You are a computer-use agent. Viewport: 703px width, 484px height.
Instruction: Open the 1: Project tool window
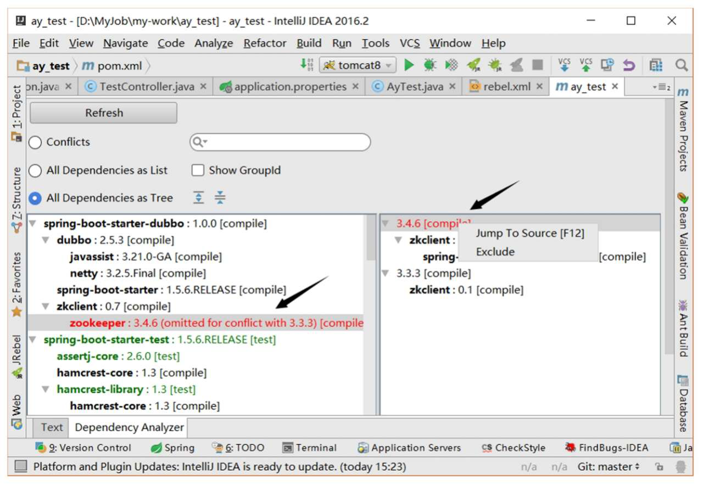17,113
